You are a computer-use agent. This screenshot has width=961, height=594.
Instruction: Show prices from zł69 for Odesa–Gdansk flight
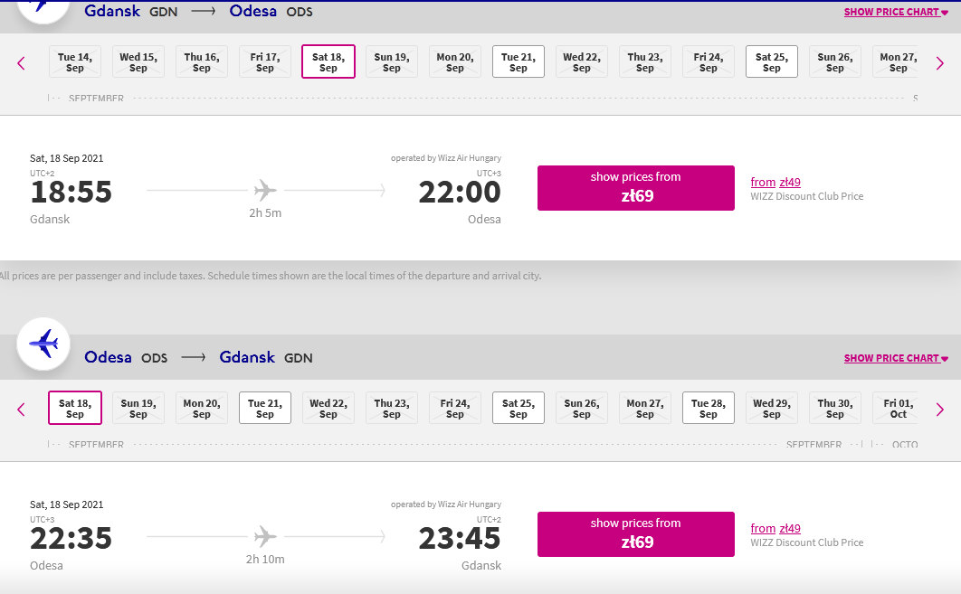point(636,534)
